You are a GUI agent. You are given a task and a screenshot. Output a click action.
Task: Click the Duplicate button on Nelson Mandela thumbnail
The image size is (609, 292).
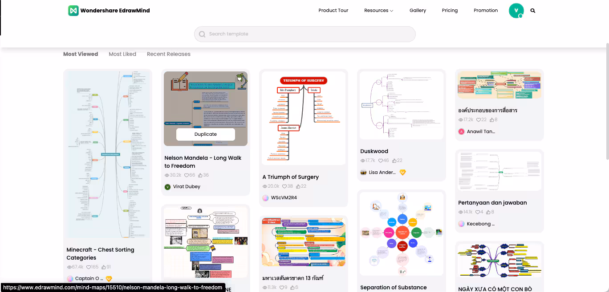click(x=206, y=134)
